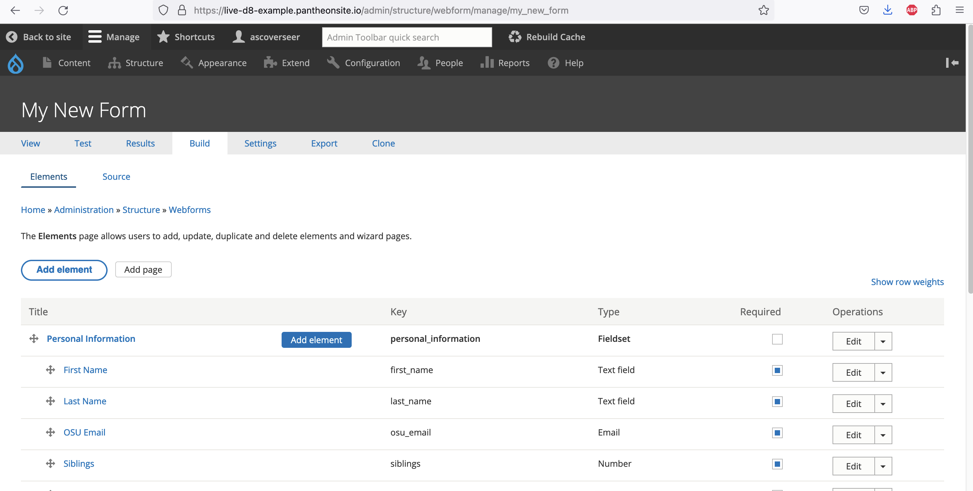Uncheck Required for the Siblings element
Screen dimensions: 973x491
pyautogui.click(x=777, y=463)
